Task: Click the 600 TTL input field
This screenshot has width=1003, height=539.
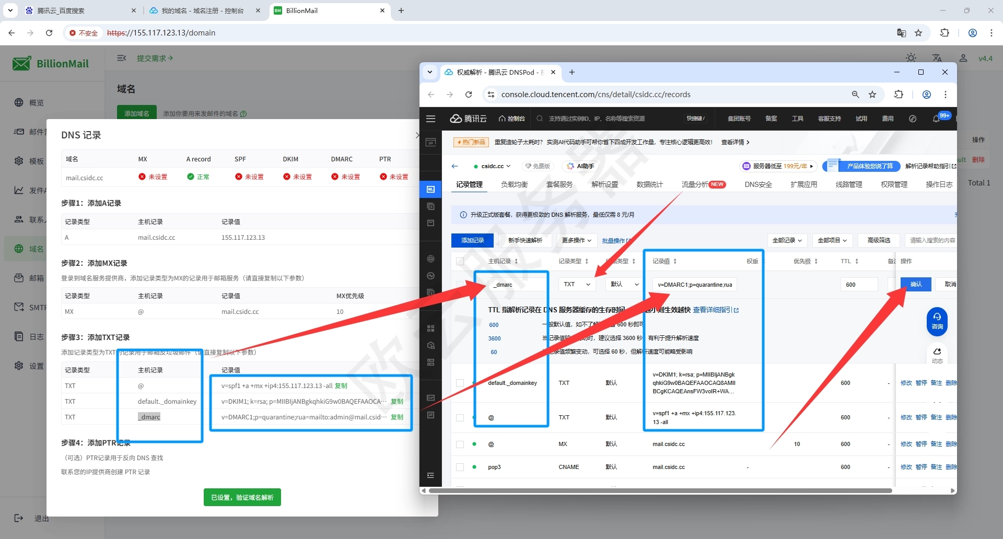Action: [x=859, y=285]
